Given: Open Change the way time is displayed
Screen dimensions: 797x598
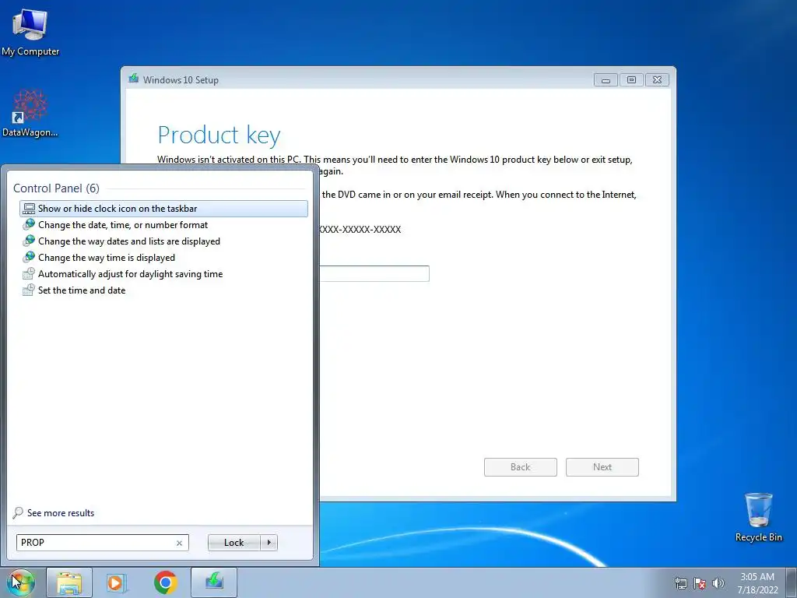Looking at the screenshot, I should point(163,257).
